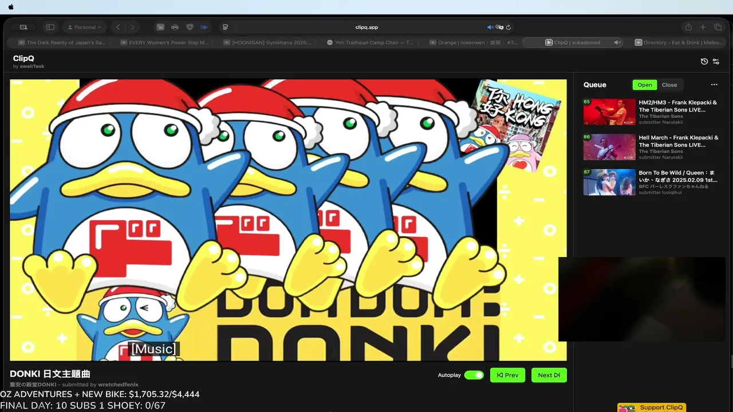Viewport: 733px width, 412px height.
Task: Open the queue history clock icon
Action: click(704, 61)
